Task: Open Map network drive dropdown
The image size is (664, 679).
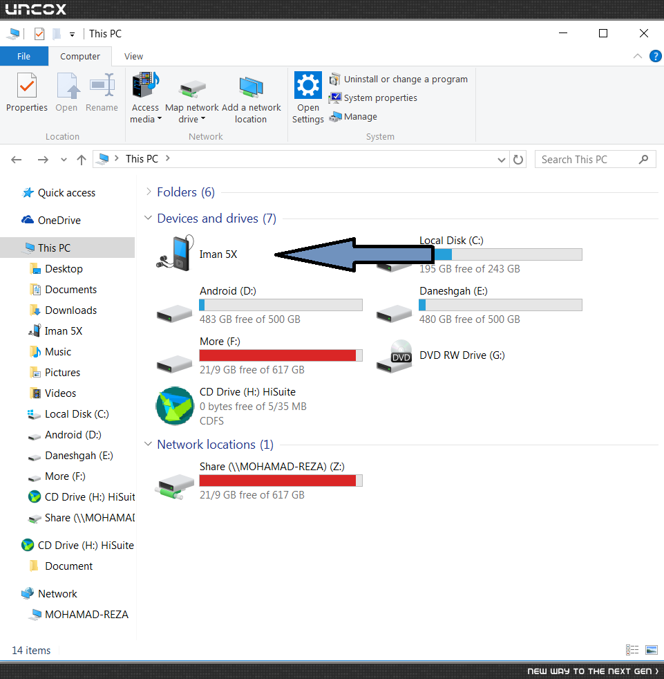Action: click(192, 113)
